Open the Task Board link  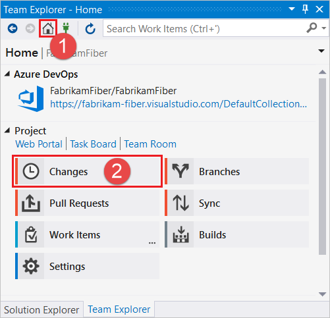click(x=93, y=144)
